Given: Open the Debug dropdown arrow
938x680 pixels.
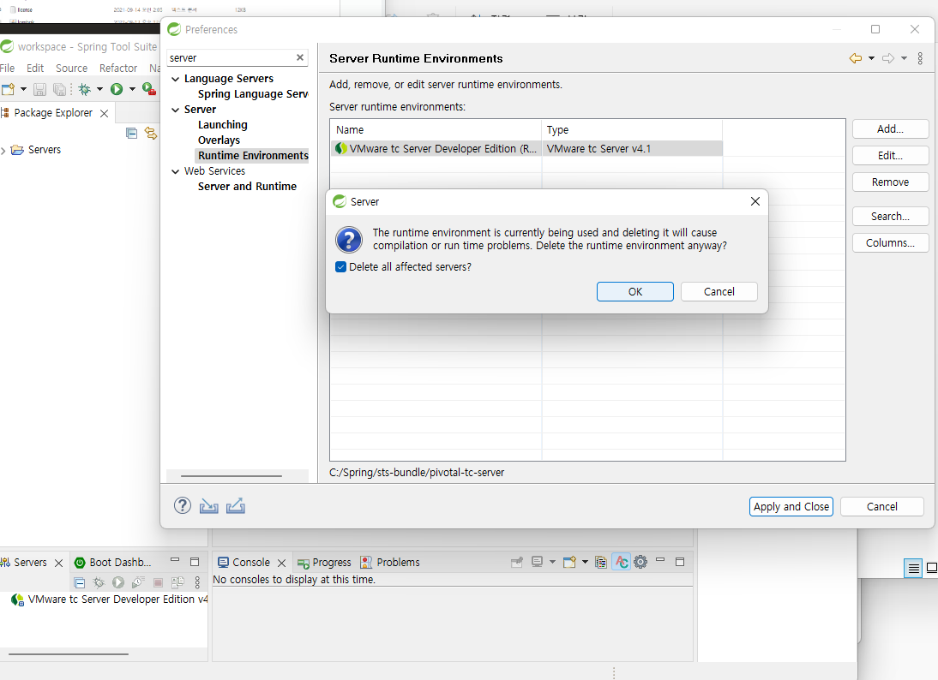Looking at the screenshot, I should [x=100, y=90].
